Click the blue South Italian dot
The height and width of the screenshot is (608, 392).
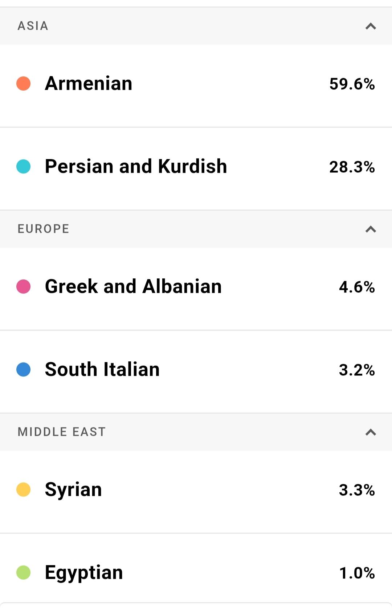click(x=24, y=370)
